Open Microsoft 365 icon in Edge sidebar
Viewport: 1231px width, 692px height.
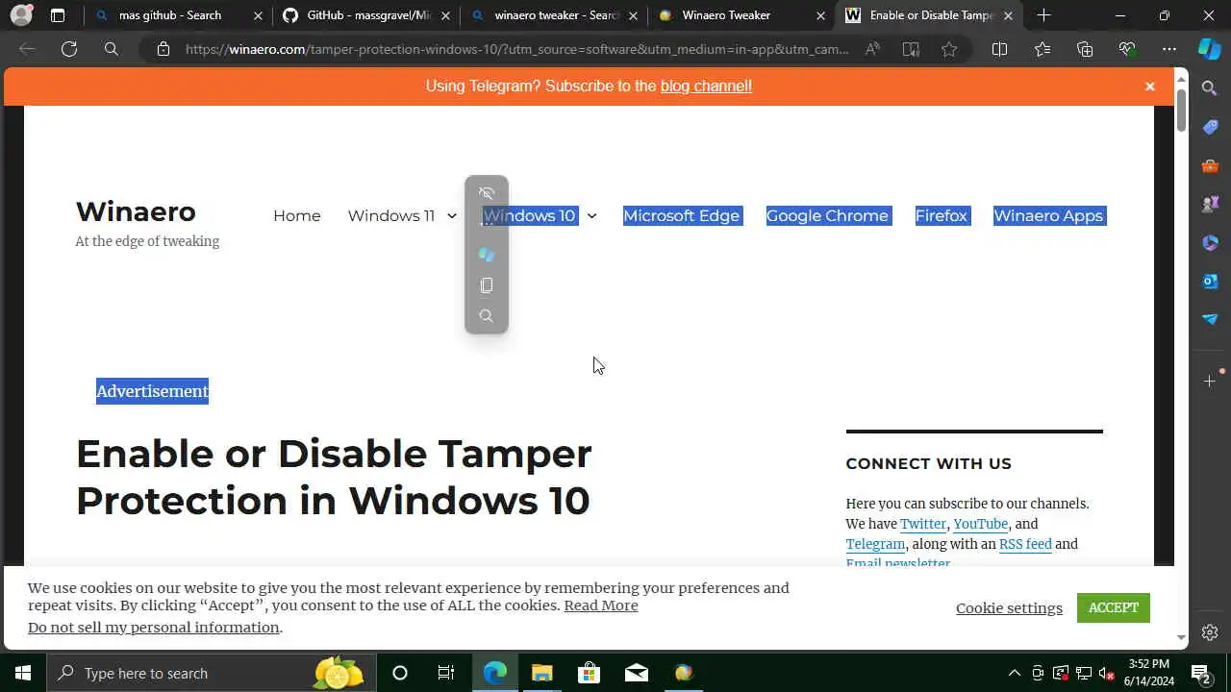1210,242
